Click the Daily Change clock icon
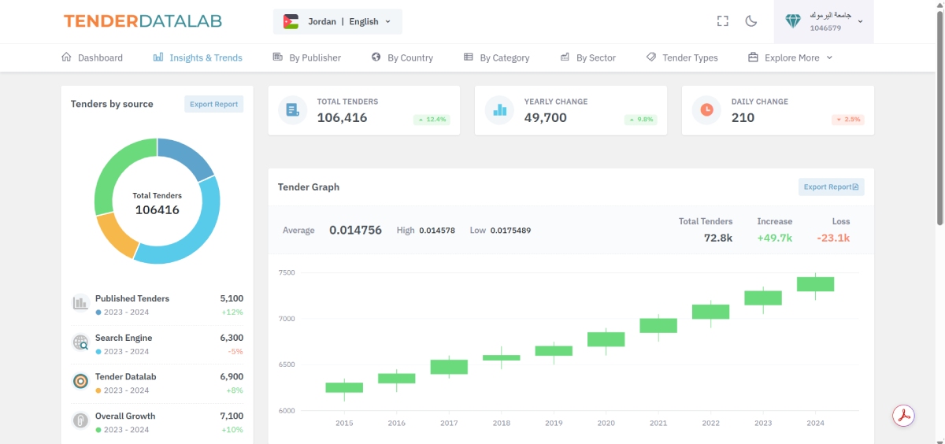 706,110
